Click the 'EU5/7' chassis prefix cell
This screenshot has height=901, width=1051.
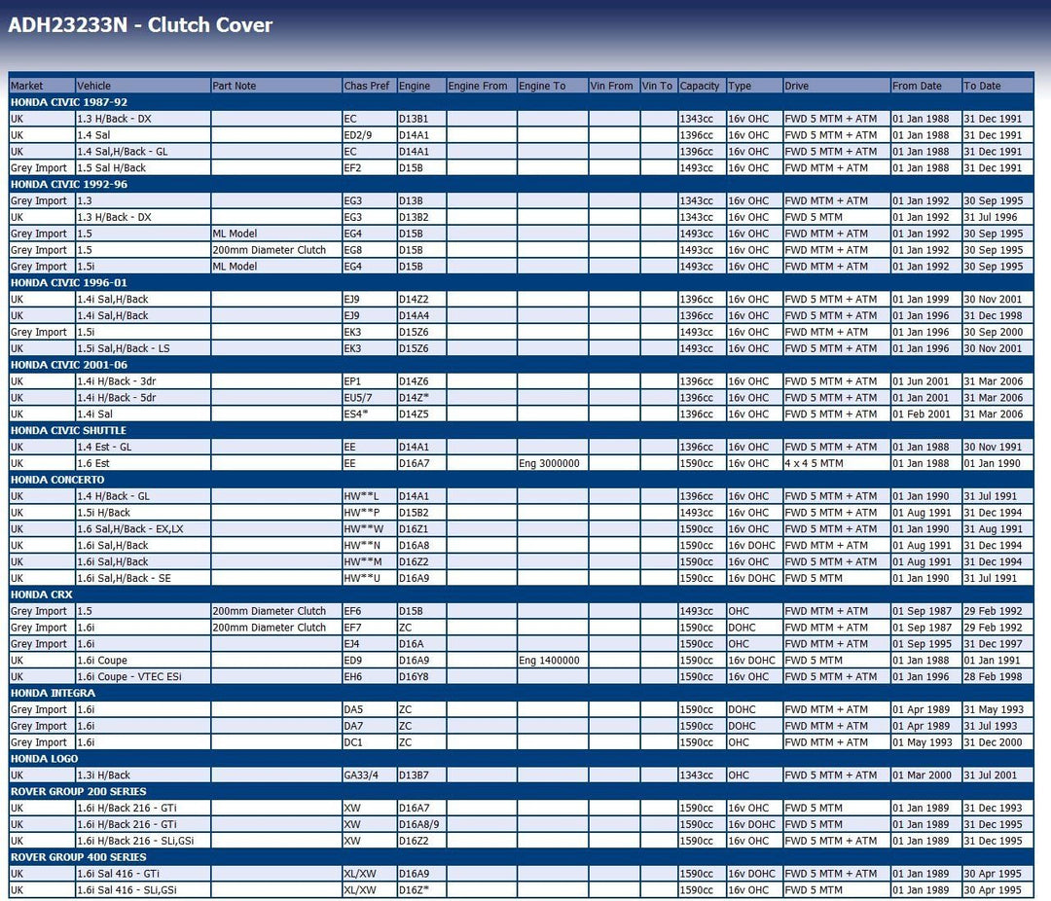click(370, 398)
